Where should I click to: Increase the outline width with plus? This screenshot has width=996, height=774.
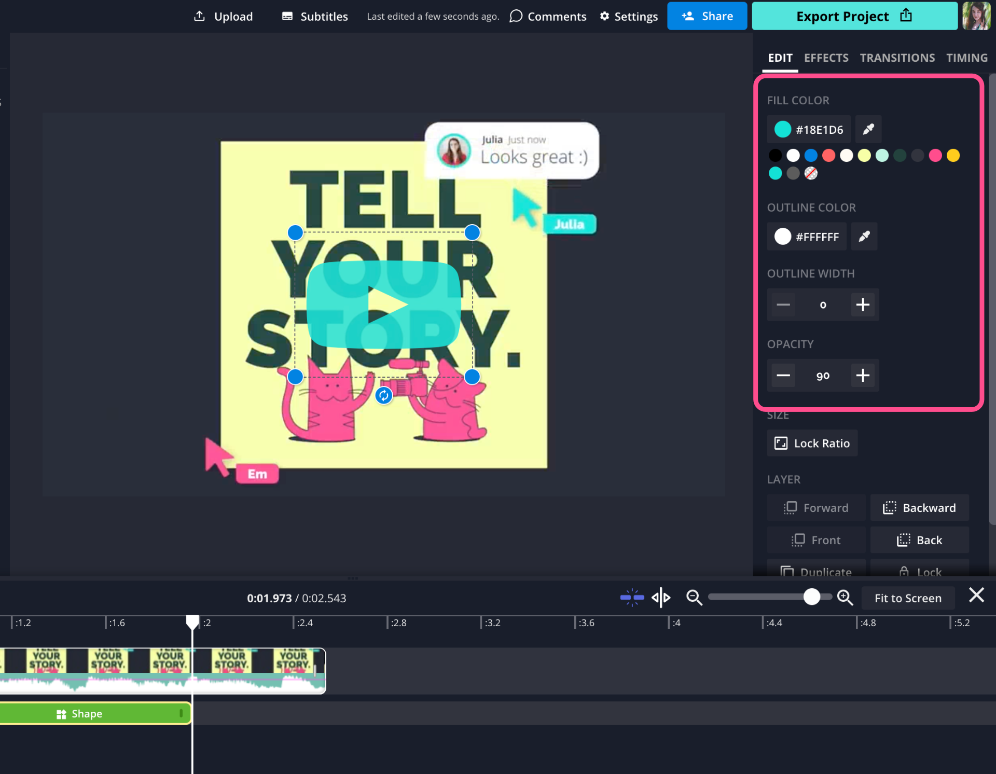pyautogui.click(x=863, y=305)
